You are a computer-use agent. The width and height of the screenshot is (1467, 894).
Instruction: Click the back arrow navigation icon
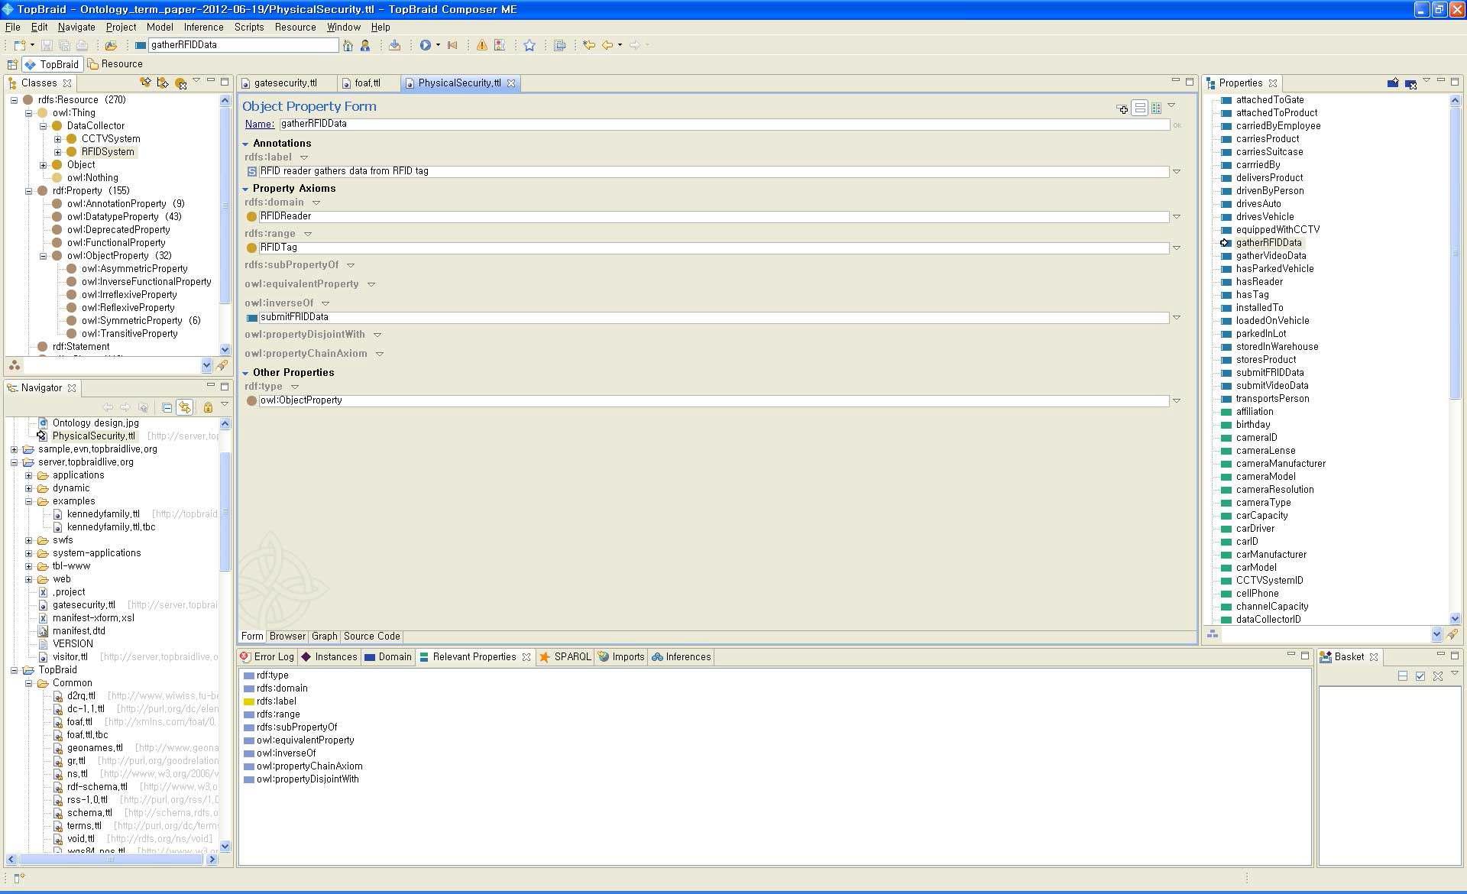pos(607,45)
